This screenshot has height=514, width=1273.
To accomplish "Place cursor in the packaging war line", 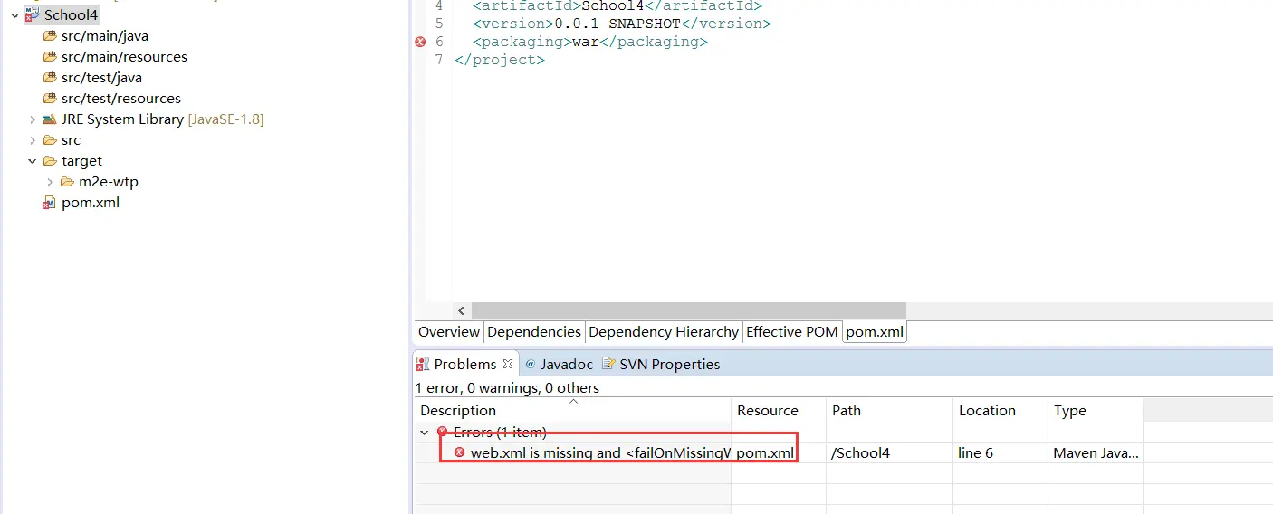I will click(589, 42).
